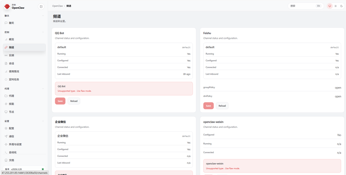
Task: Click Reload in the QQ Bot card
Action: (x=74, y=101)
